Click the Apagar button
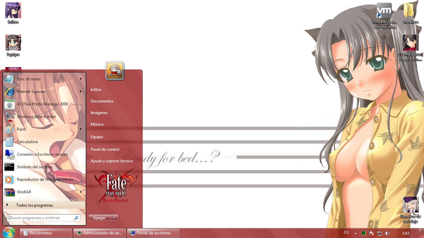424x238 pixels. [x=99, y=218]
